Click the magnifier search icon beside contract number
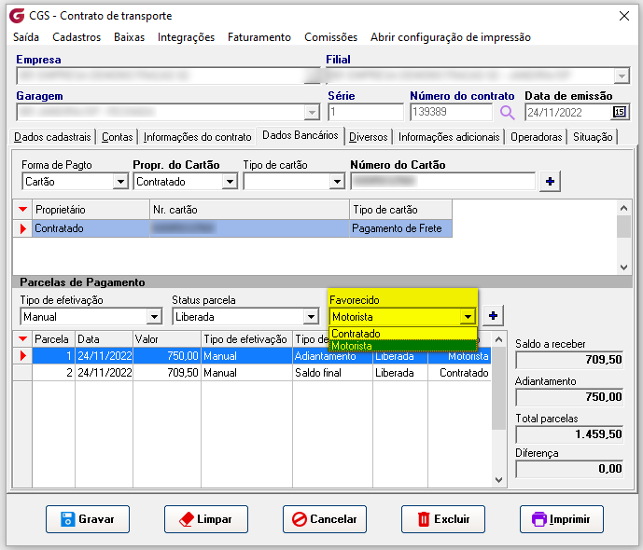The image size is (643, 550). (x=507, y=112)
